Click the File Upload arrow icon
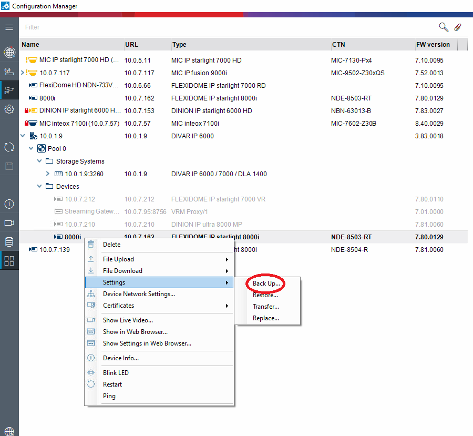The image size is (473, 436). [x=91, y=259]
